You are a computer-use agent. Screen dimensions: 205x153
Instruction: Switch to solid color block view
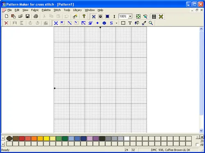click(x=107, y=17)
